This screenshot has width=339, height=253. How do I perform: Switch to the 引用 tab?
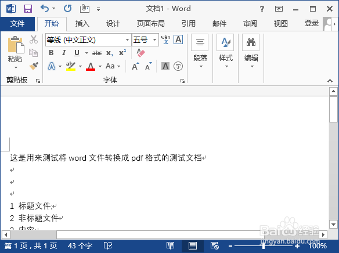coord(189,24)
